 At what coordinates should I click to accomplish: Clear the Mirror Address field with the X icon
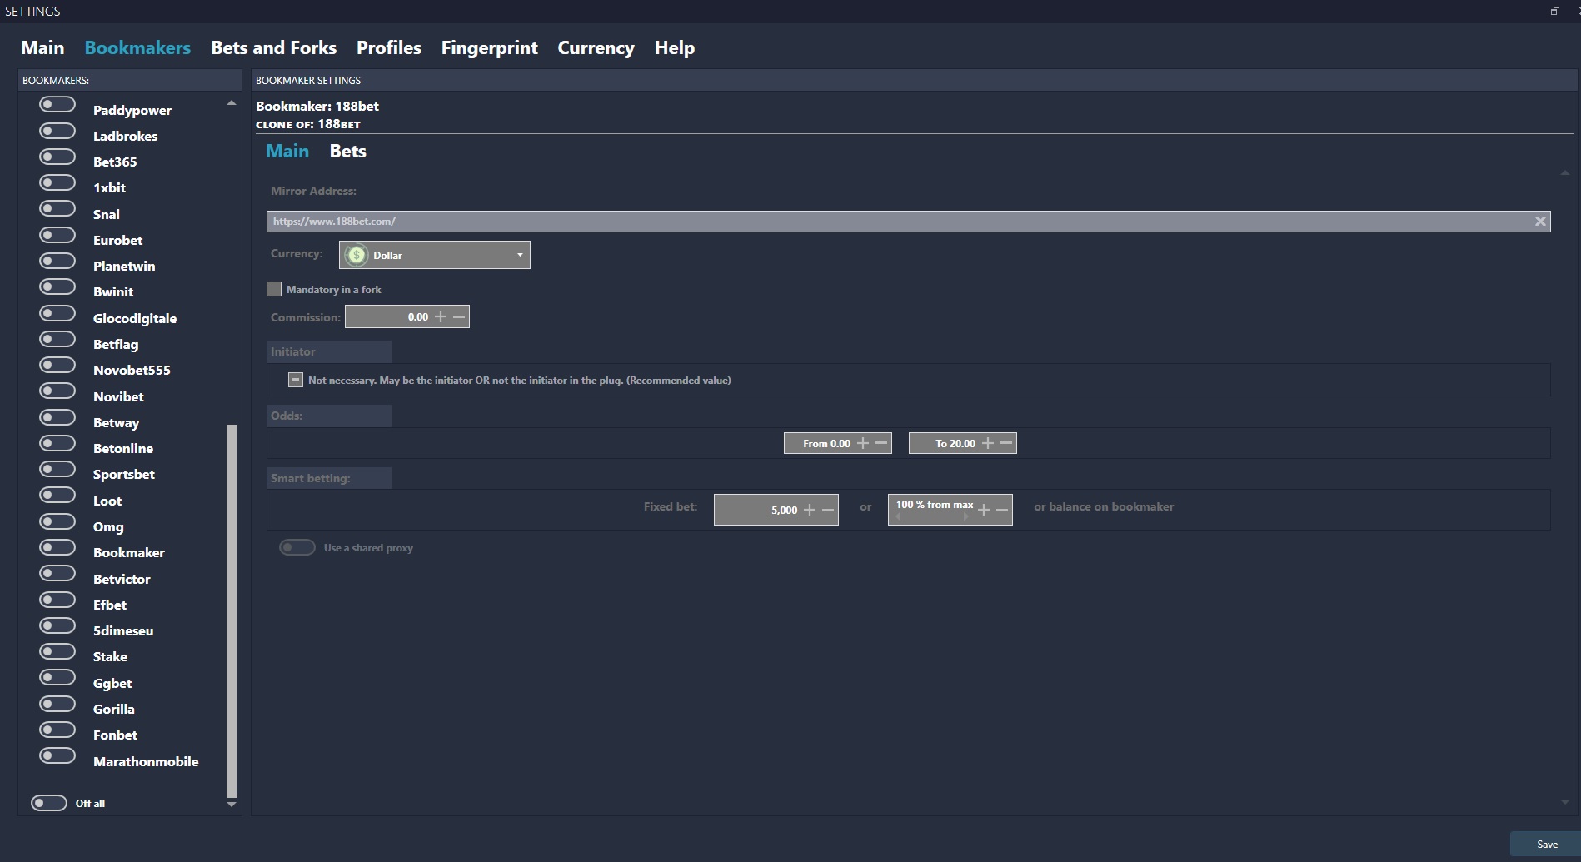coord(1540,222)
